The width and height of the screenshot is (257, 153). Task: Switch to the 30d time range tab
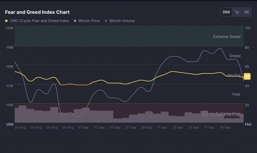pos(226,12)
